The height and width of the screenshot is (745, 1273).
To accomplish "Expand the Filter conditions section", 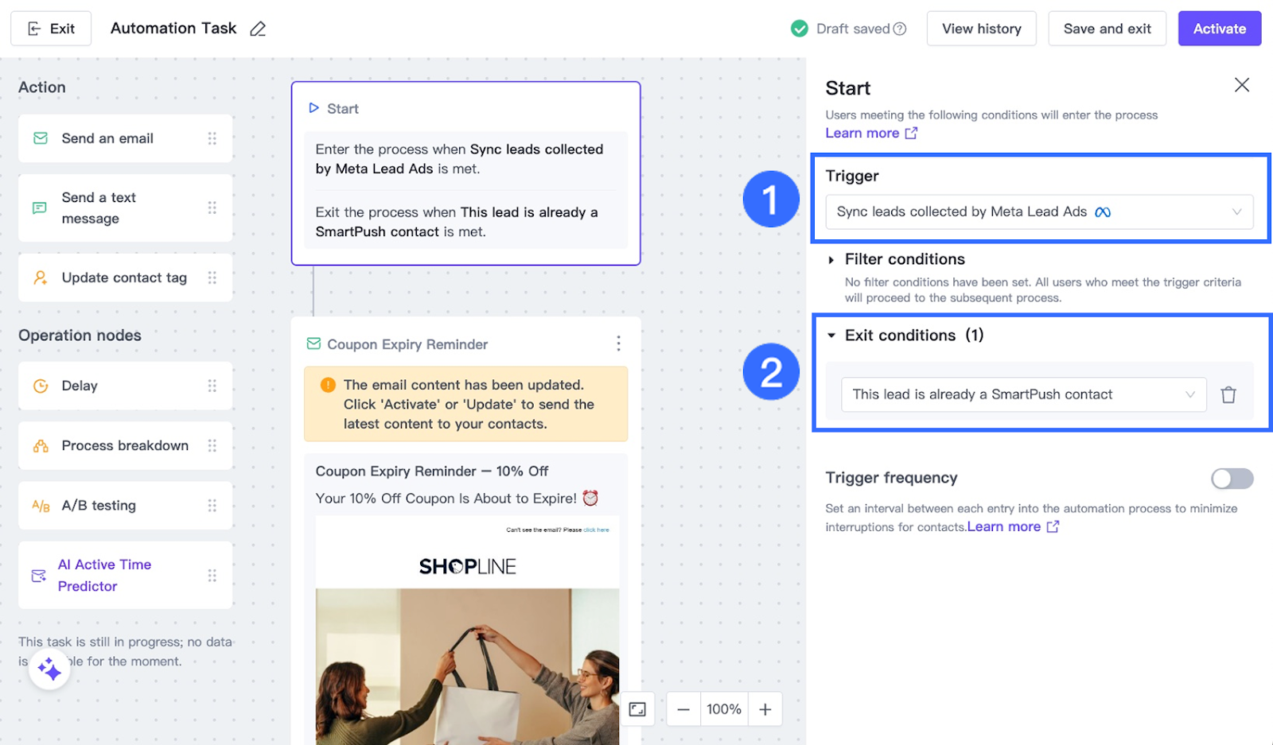I will 831,260.
